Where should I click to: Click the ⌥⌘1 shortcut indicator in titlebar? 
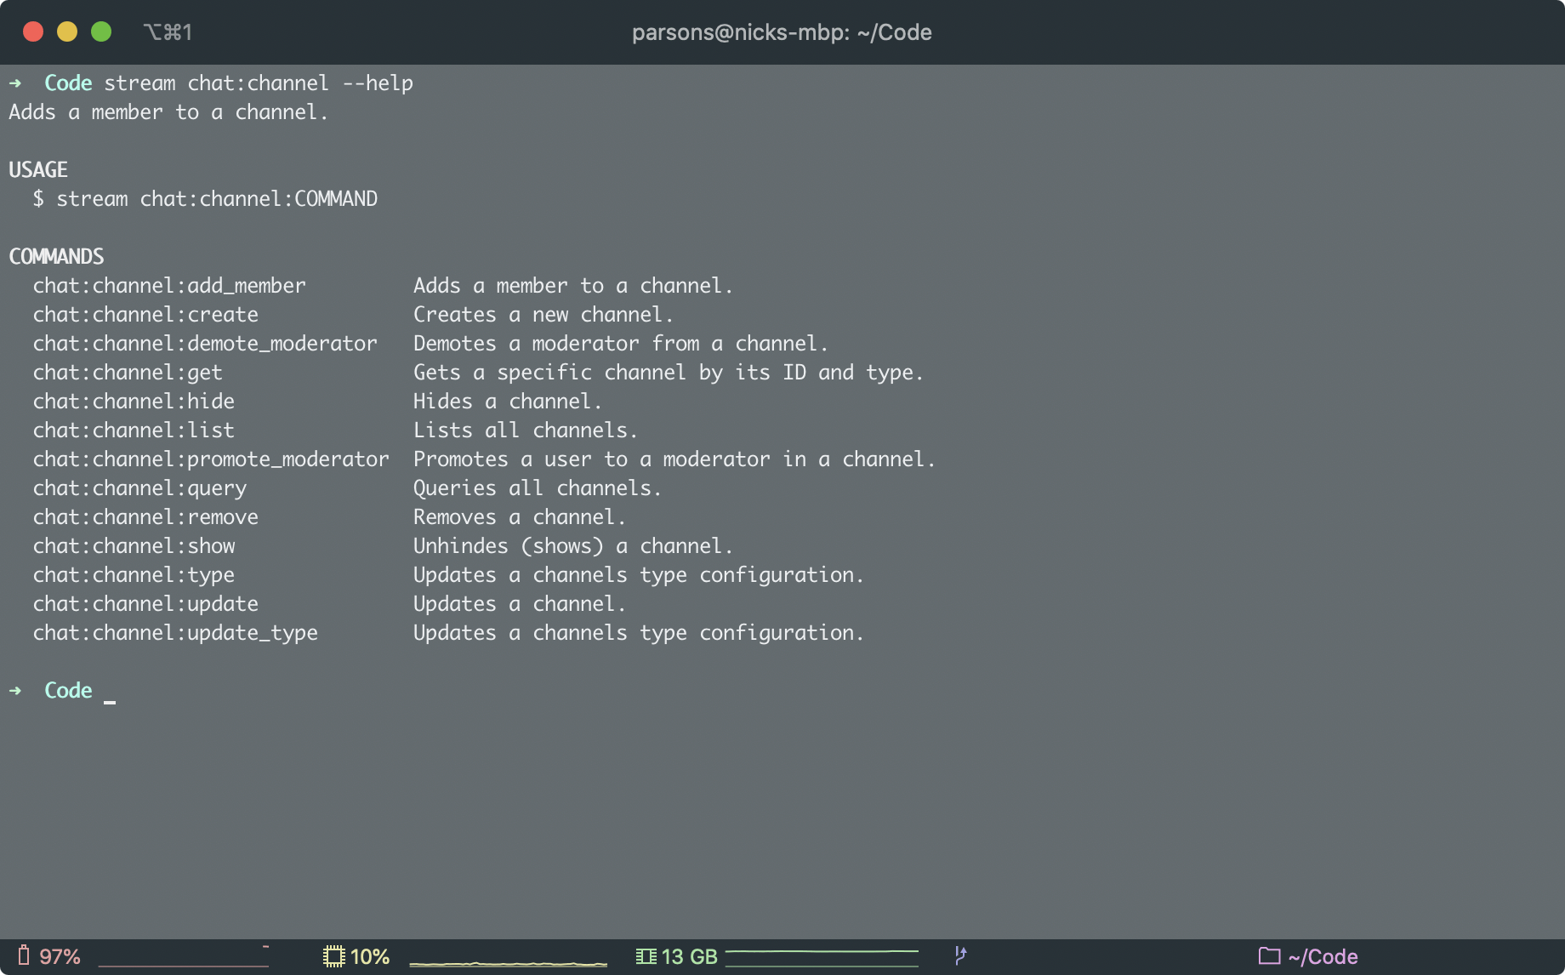(x=168, y=31)
